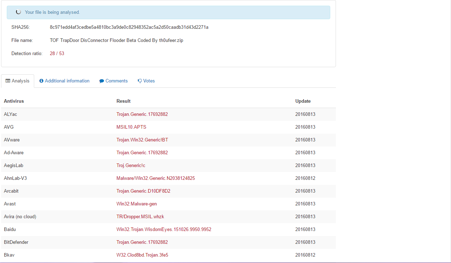Click the update date 20160813 in AVware row

(305, 140)
